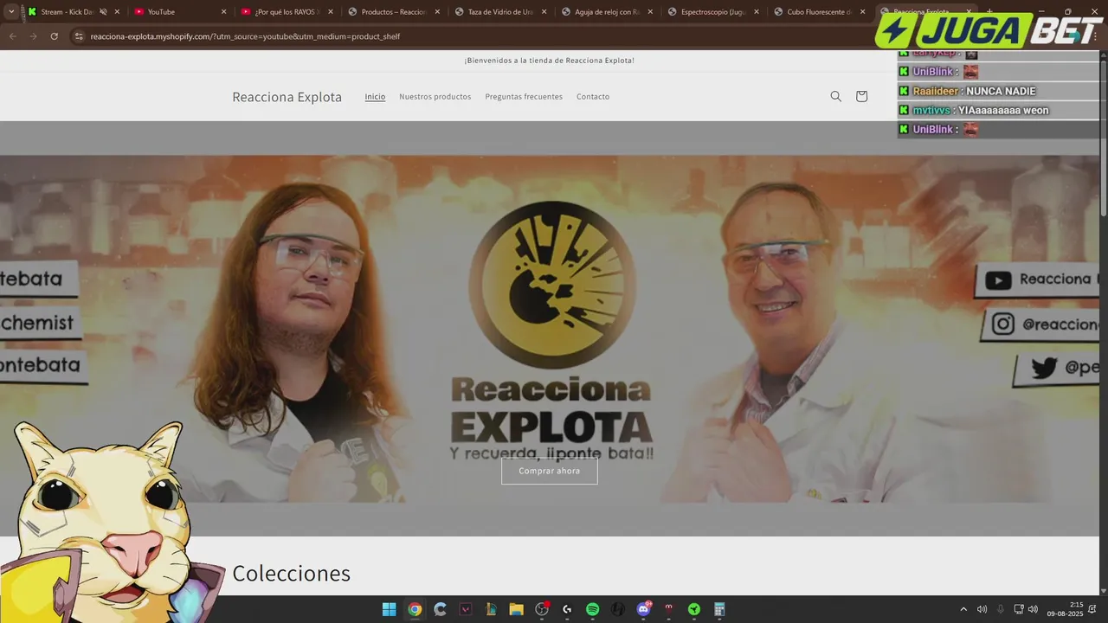Open Nuestros productos menu link
Viewport: 1108px width, 623px height.
click(435, 96)
